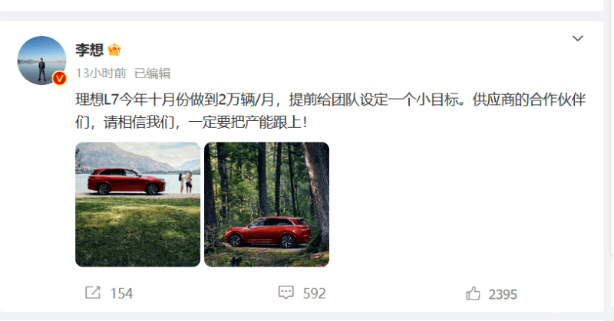This screenshot has height=321, width=614.
Task: Click the orange V verified badge
Action: point(60,78)
